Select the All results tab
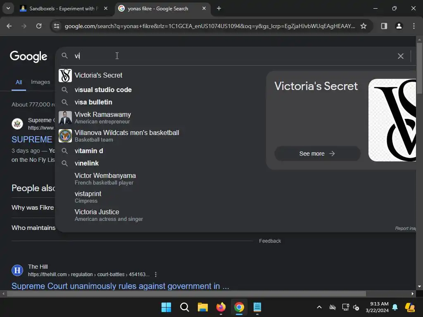This screenshot has width=423, height=317. pos(19,82)
